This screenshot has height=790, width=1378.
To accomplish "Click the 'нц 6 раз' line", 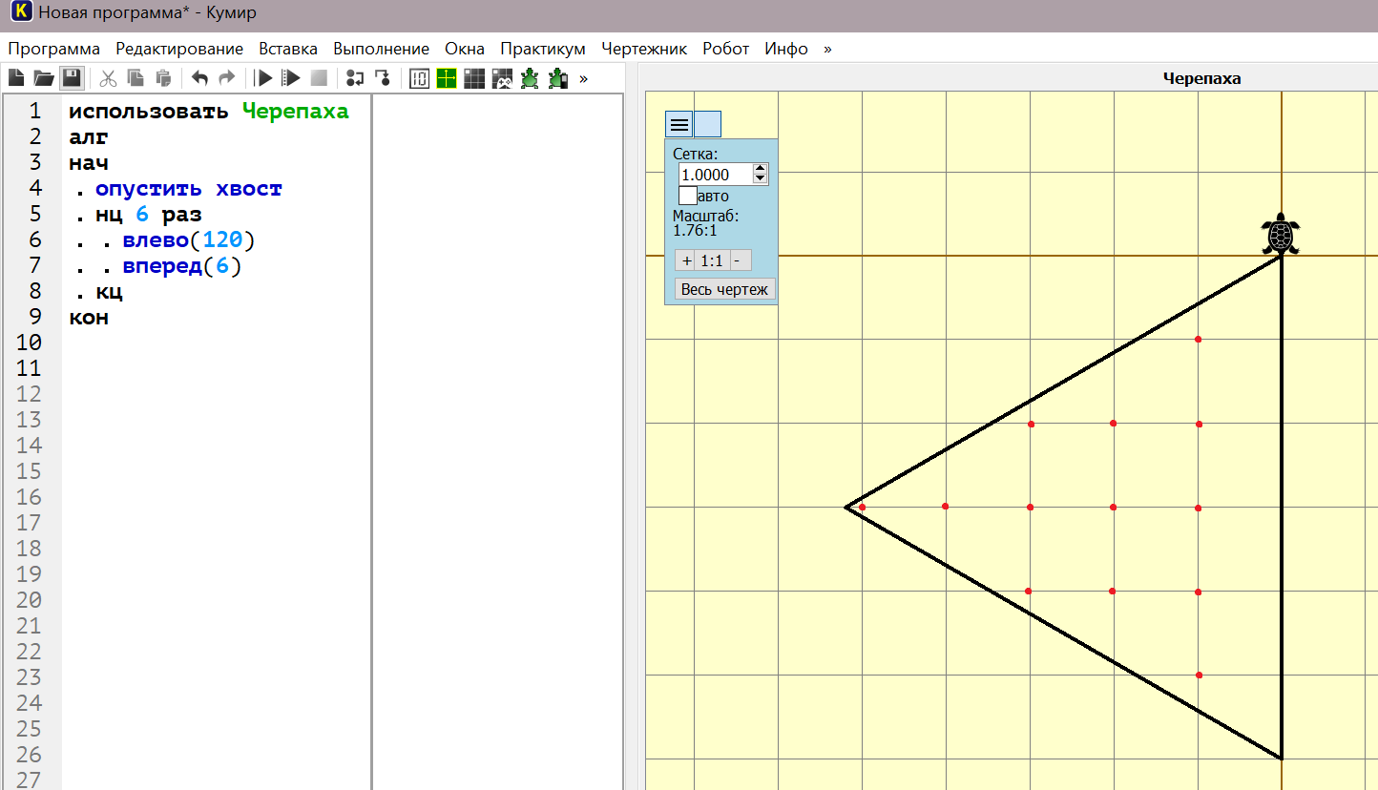I will pos(148,214).
